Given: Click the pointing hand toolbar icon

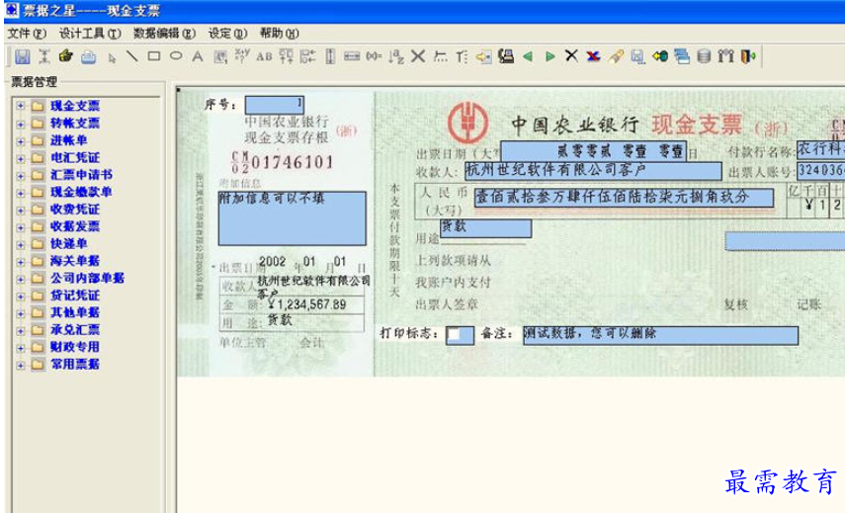Looking at the screenshot, I should tap(66, 56).
